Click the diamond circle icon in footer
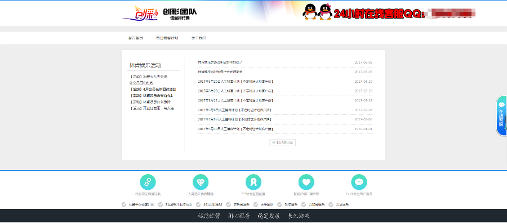Screen dimensions: 507x223 click(x=201, y=182)
